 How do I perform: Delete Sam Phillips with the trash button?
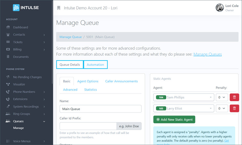(x=234, y=97)
